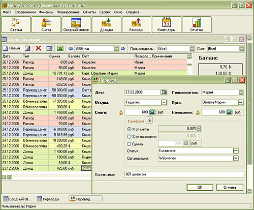Open the Календарь calendar view
Screen dimensions: 254x210
coord(166,25)
